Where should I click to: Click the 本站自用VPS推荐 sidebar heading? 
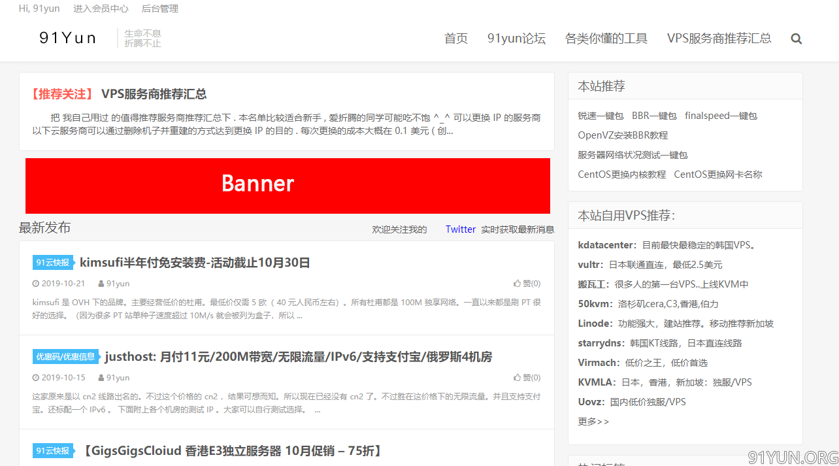click(x=627, y=216)
